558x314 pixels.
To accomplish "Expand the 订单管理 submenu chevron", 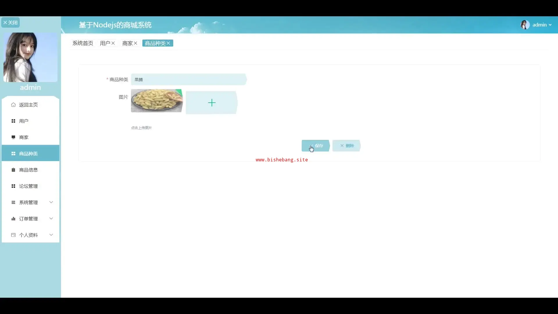I will point(51,218).
